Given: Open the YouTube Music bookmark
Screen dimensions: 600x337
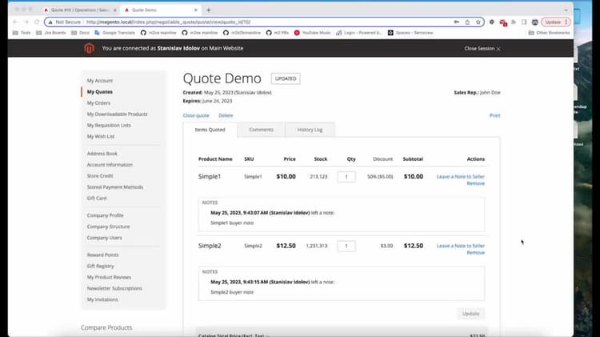Looking at the screenshot, I should click(312, 33).
